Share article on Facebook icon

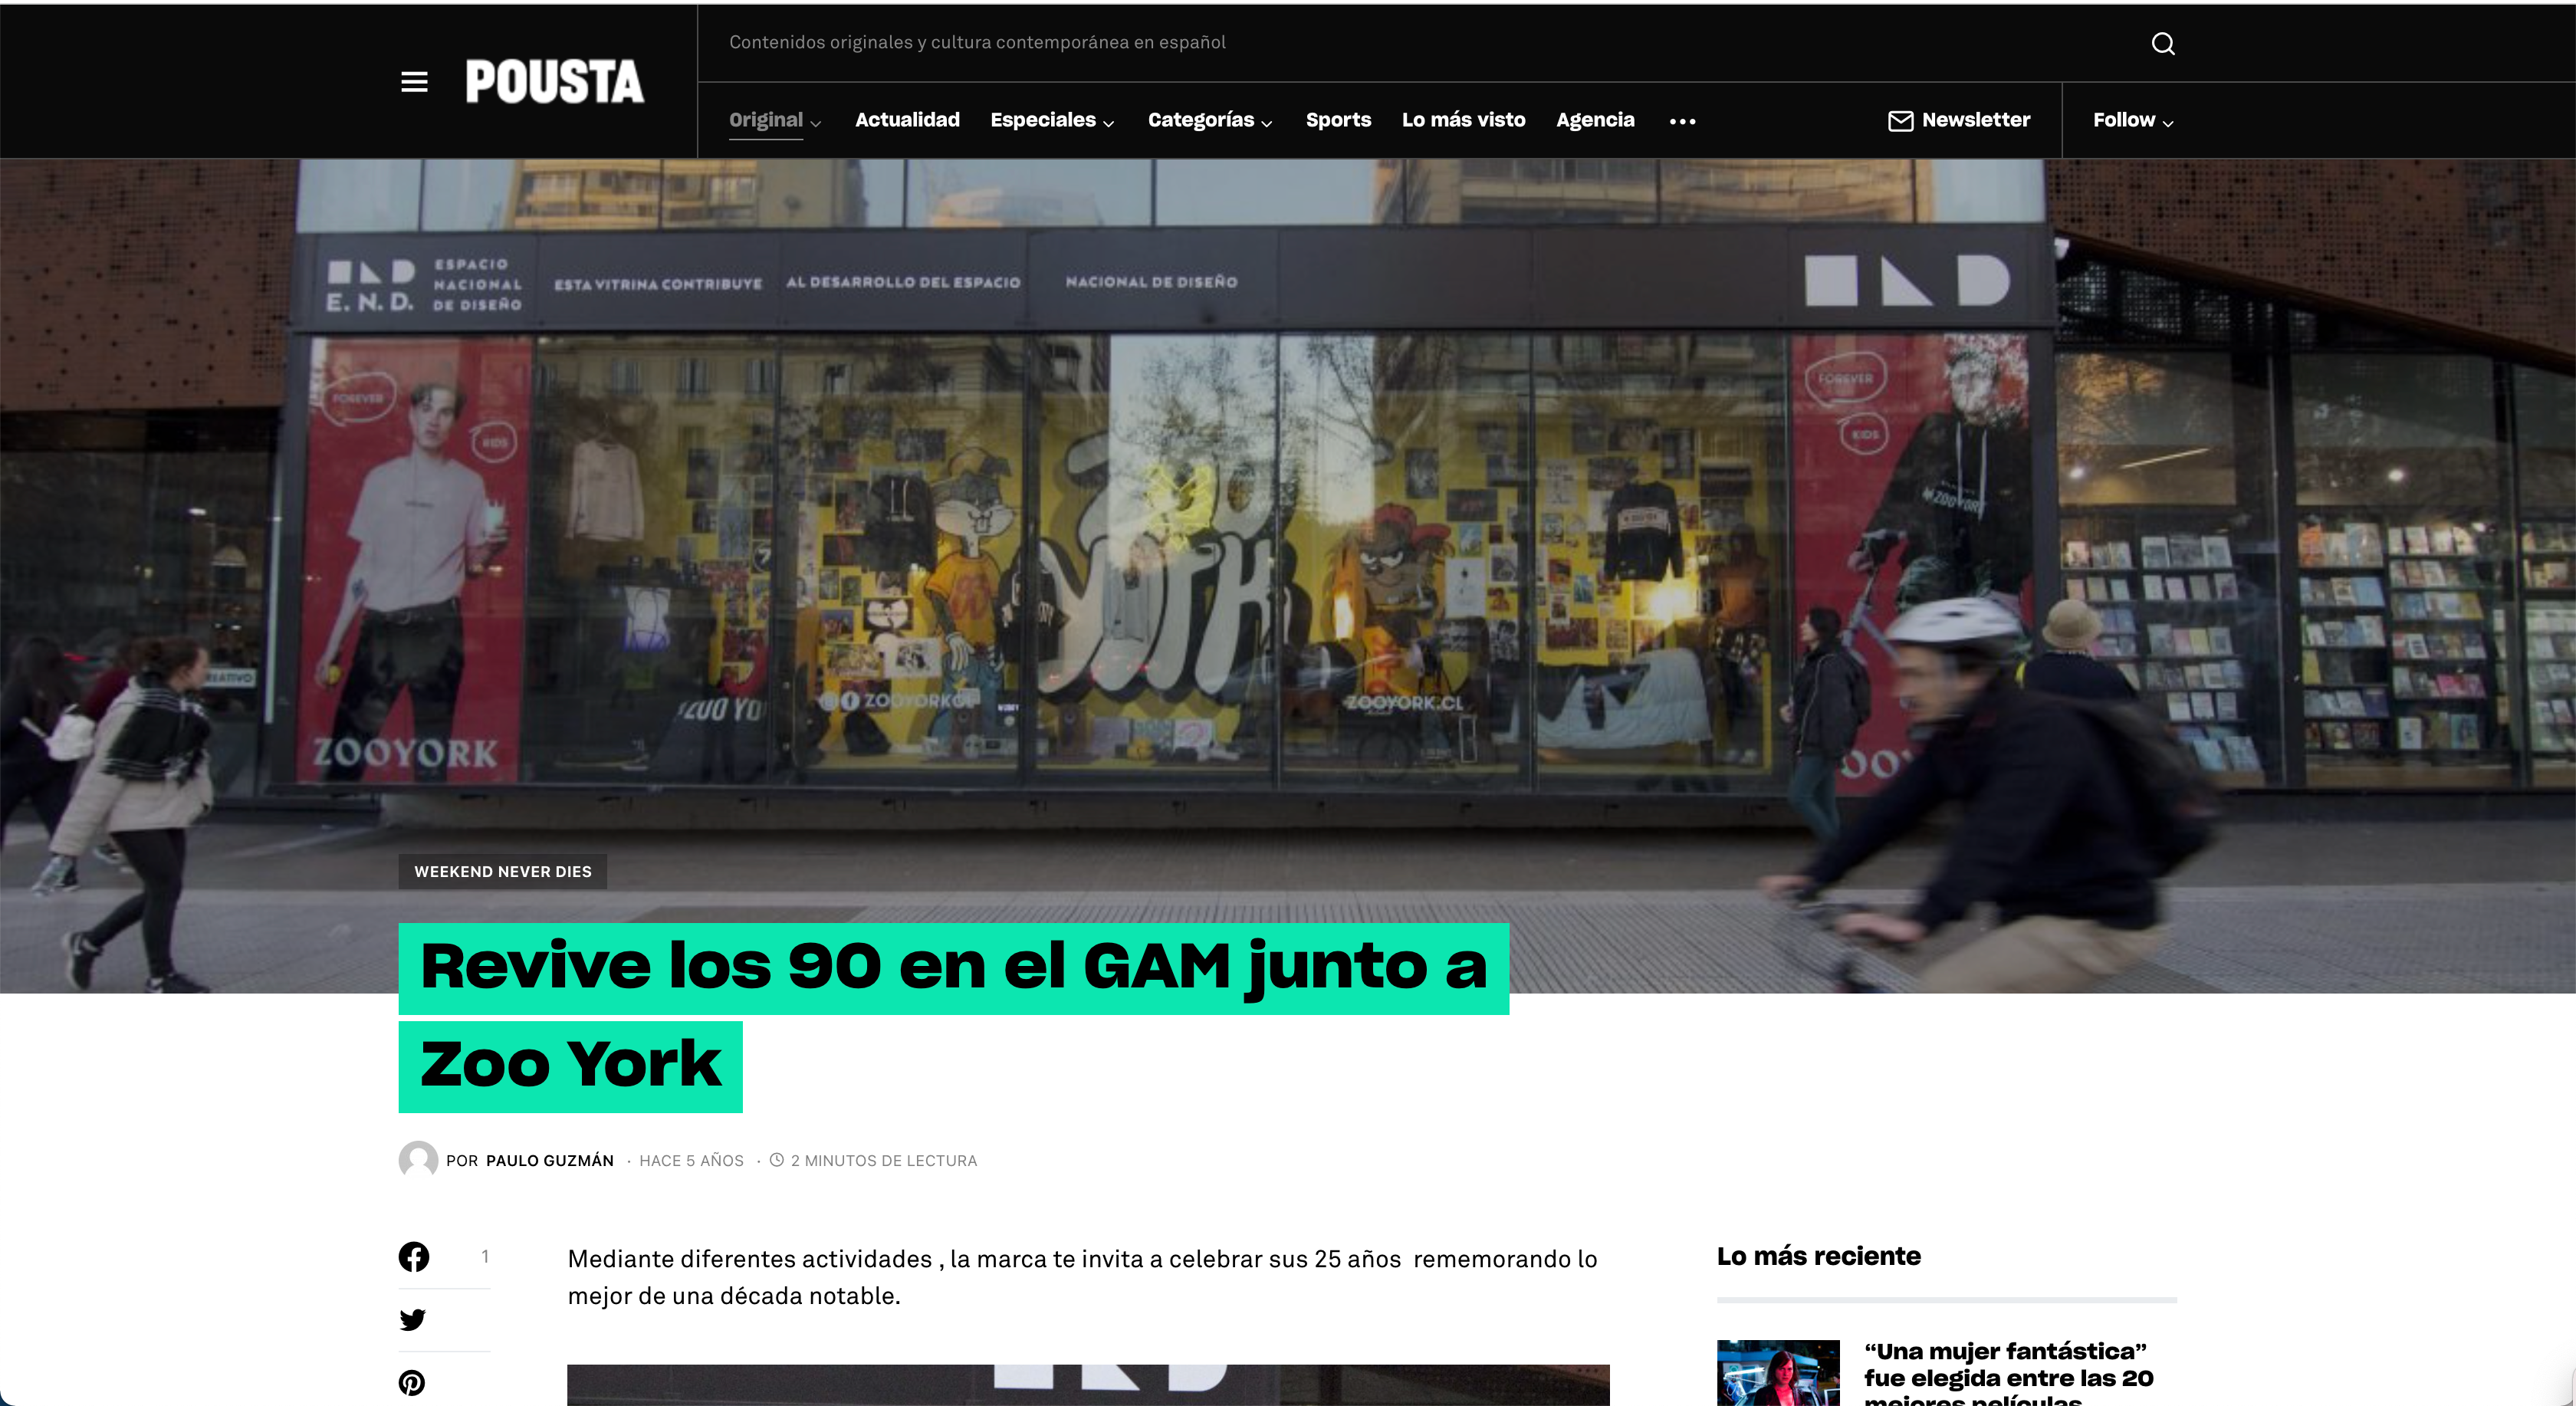(414, 1257)
